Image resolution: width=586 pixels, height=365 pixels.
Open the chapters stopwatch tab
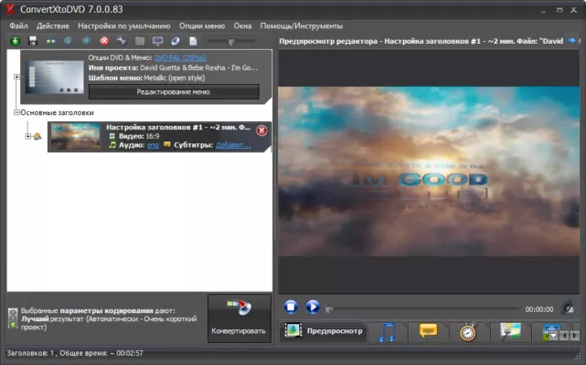pos(468,332)
